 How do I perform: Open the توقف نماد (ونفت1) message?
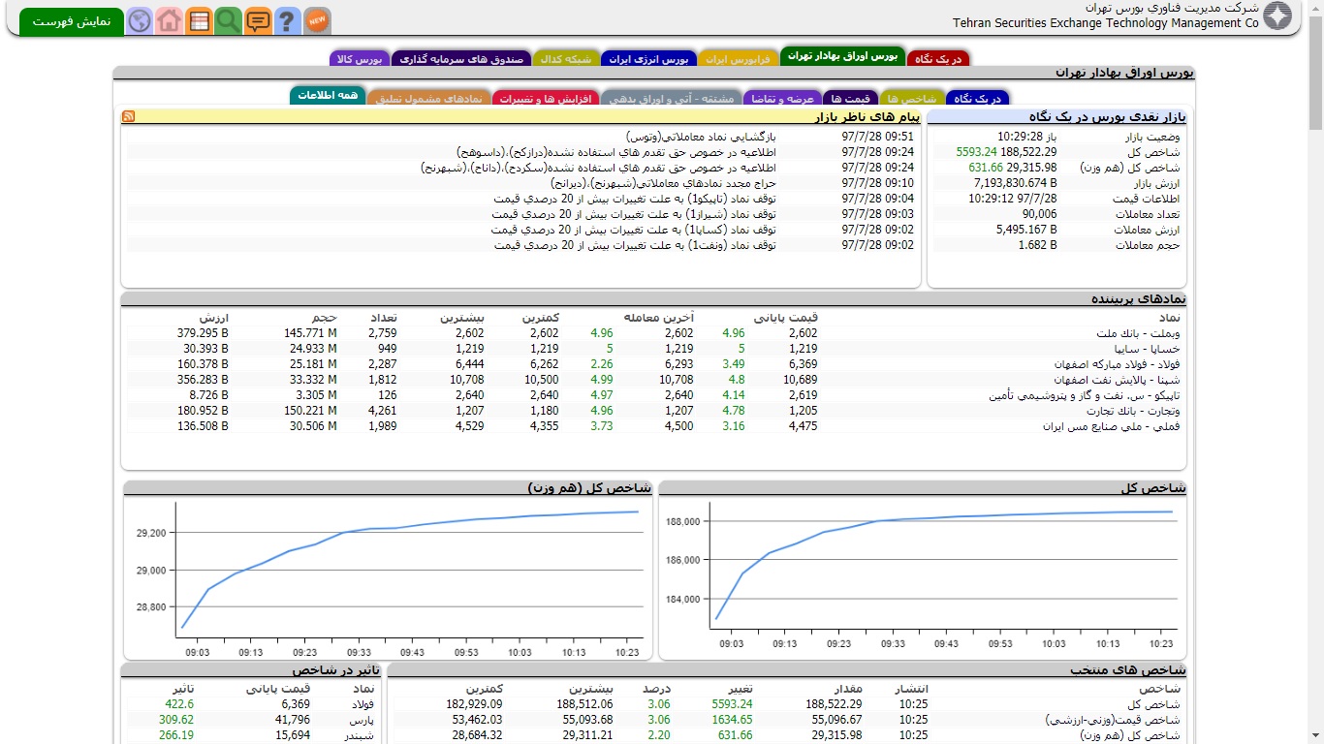[x=634, y=245]
